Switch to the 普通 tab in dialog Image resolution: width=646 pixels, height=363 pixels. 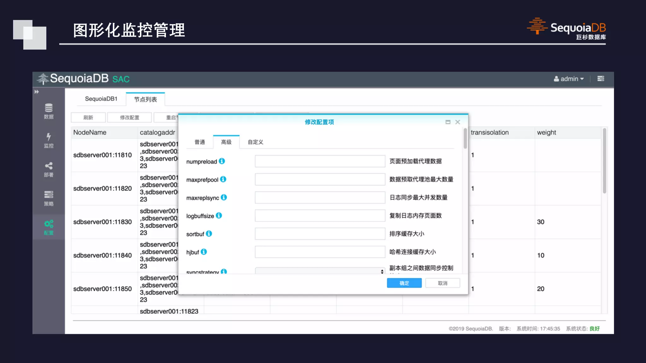(x=200, y=142)
